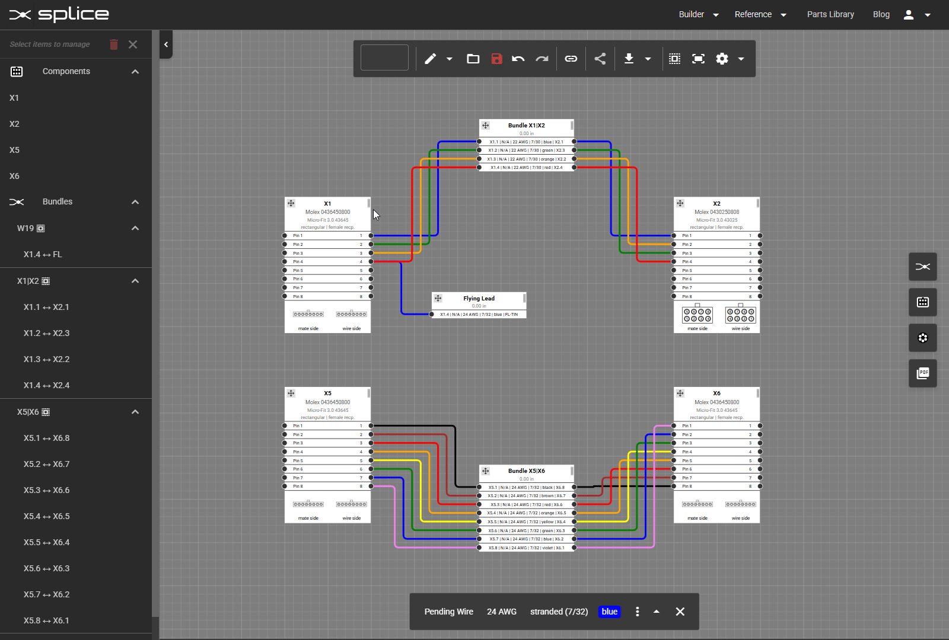Click the harness name input field
The height and width of the screenshot is (640, 949).
coord(384,57)
